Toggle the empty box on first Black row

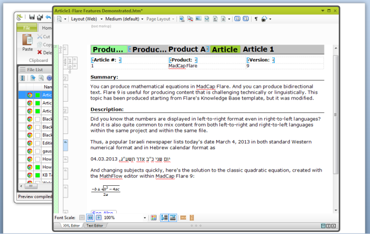(38, 119)
